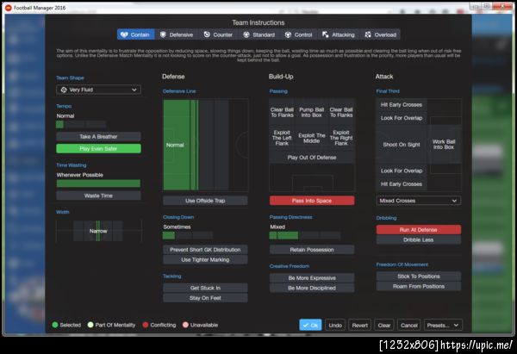
Task: Toggle Be More Expressive
Action: click(x=312, y=278)
